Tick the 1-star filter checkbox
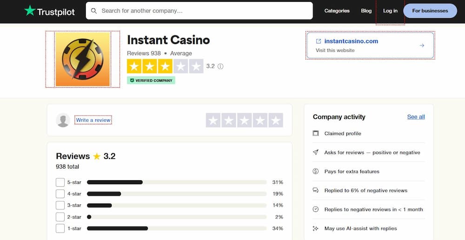The width and height of the screenshot is (465, 240). [x=60, y=228]
